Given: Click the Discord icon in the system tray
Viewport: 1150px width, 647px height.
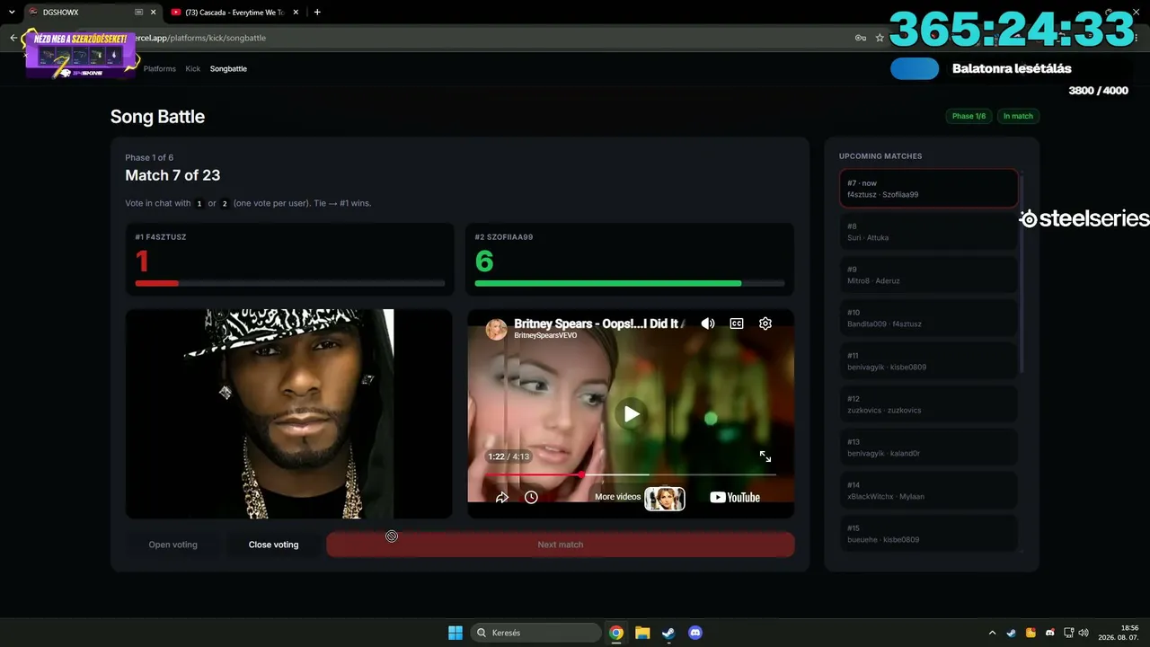Looking at the screenshot, I should (1050, 633).
